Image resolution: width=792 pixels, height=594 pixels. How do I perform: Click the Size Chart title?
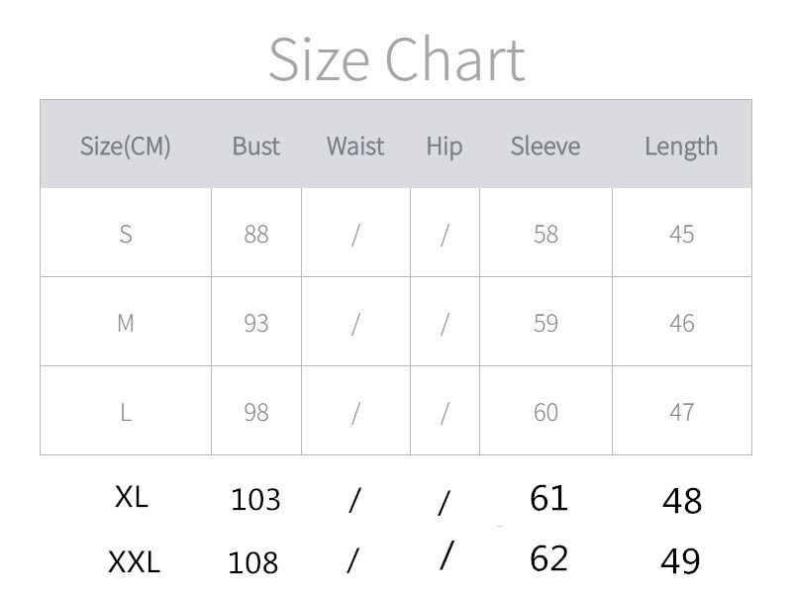(396, 58)
